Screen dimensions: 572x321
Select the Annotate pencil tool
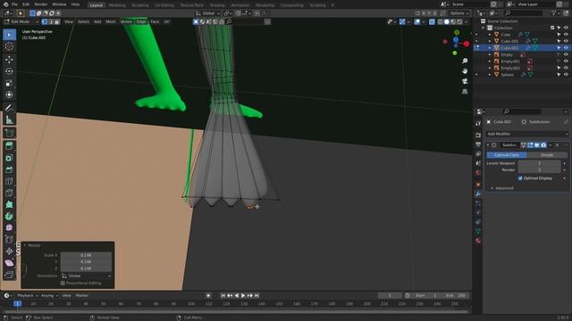9,108
